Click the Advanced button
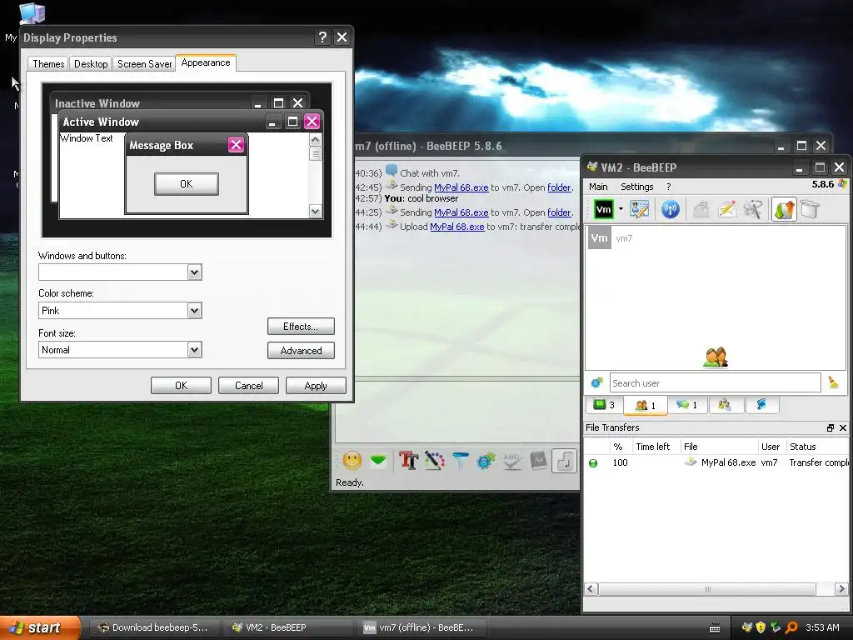The width and height of the screenshot is (853, 640). pyautogui.click(x=301, y=351)
